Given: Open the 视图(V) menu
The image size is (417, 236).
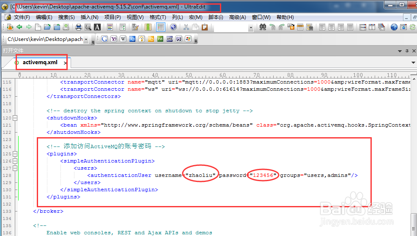Looking at the screenshot, I should click(x=135, y=17).
